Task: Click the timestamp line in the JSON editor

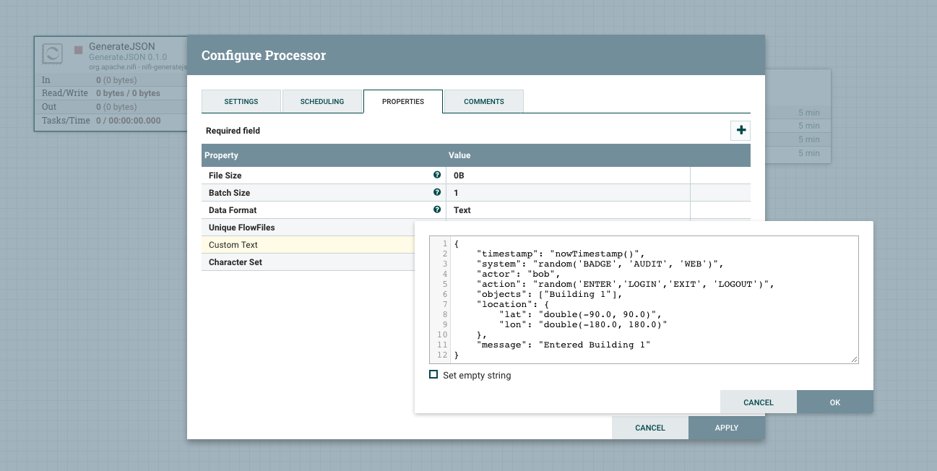Action: [560, 254]
